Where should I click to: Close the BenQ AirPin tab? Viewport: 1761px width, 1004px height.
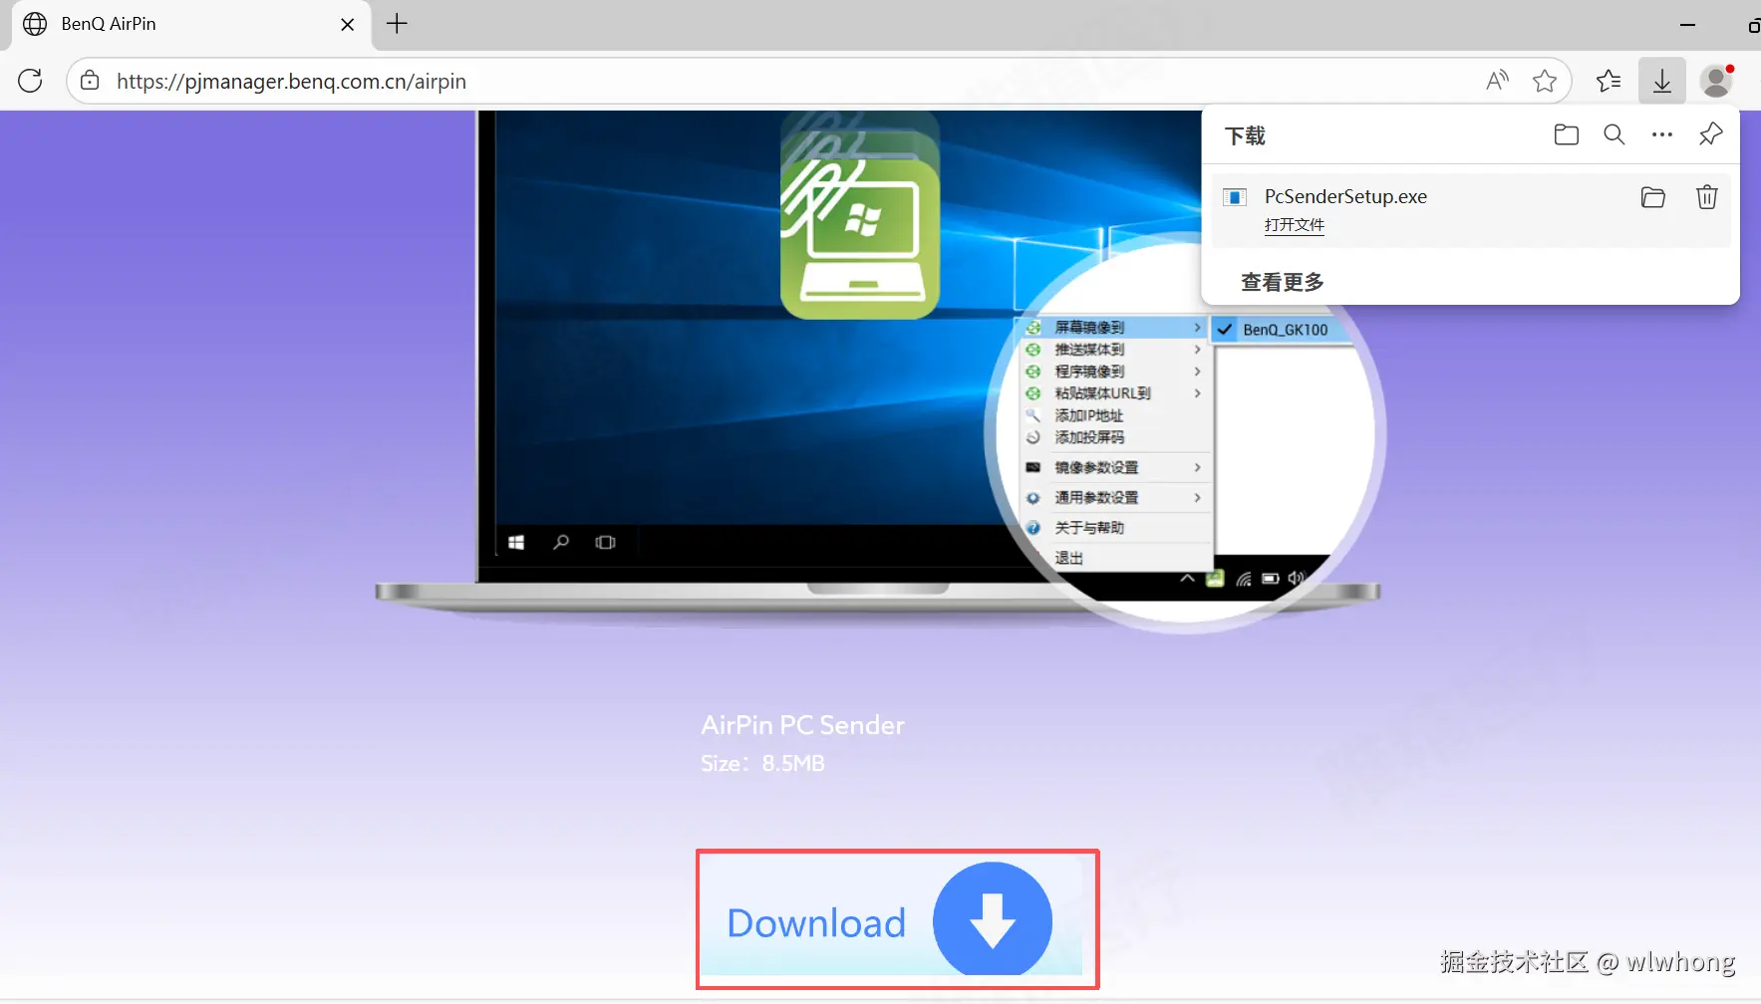pos(347,24)
